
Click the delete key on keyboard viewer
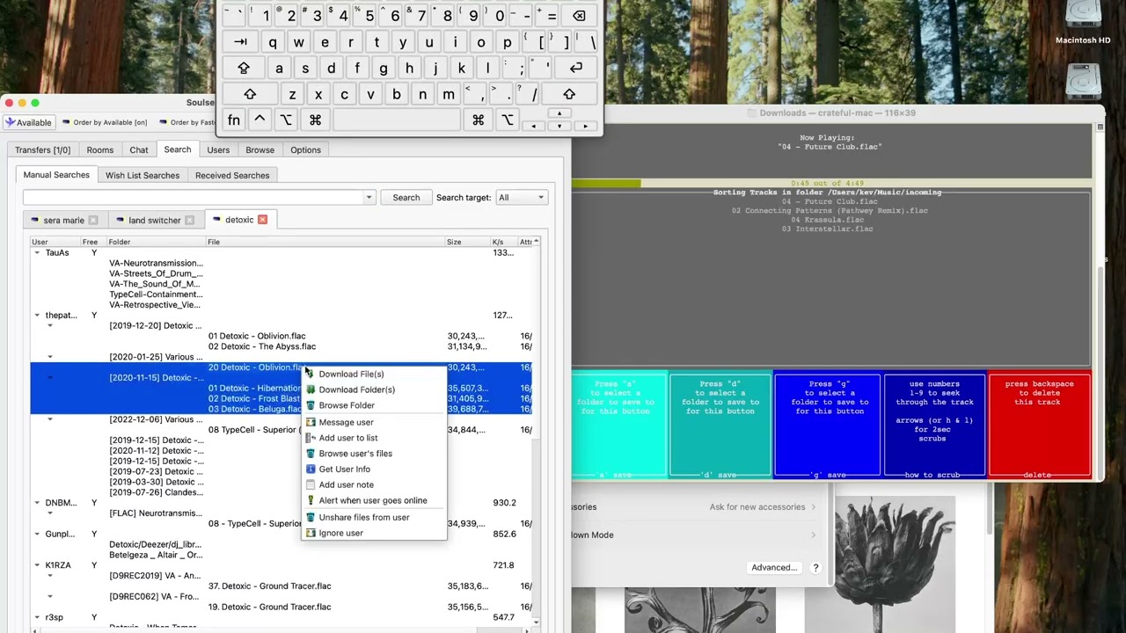click(579, 16)
